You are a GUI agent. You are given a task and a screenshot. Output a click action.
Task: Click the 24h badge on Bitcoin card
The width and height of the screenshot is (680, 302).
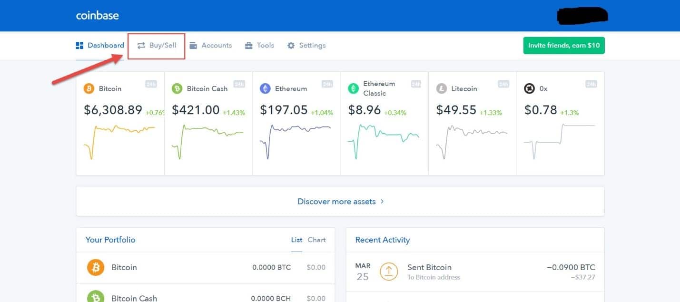(x=151, y=84)
